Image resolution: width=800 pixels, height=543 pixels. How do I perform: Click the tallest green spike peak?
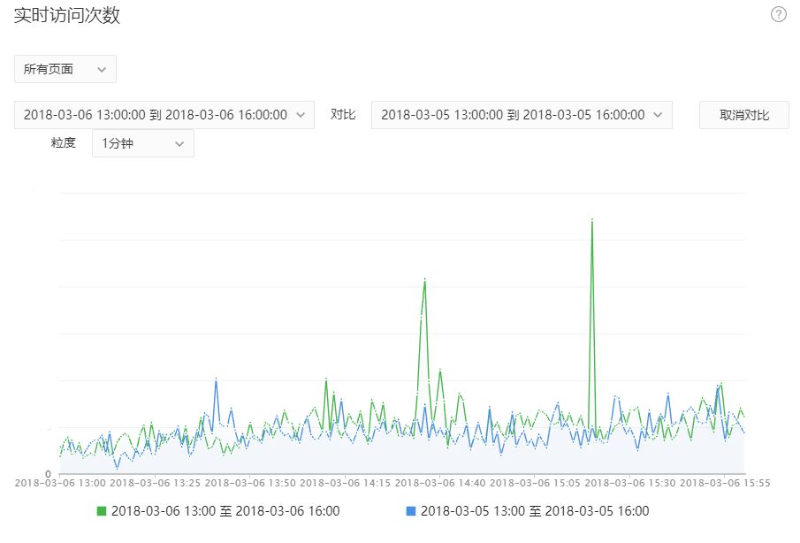pos(592,220)
